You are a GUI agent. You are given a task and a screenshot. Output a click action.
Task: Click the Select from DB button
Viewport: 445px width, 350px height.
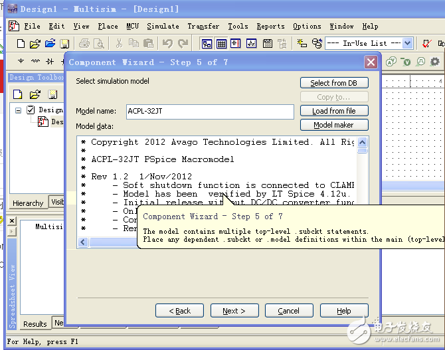click(x=334, y=83)
